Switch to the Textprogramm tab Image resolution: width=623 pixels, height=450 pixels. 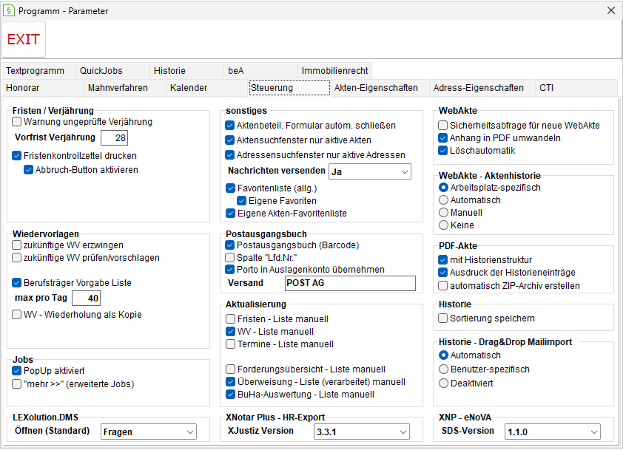pyautogui.click(x=38, y=71)
